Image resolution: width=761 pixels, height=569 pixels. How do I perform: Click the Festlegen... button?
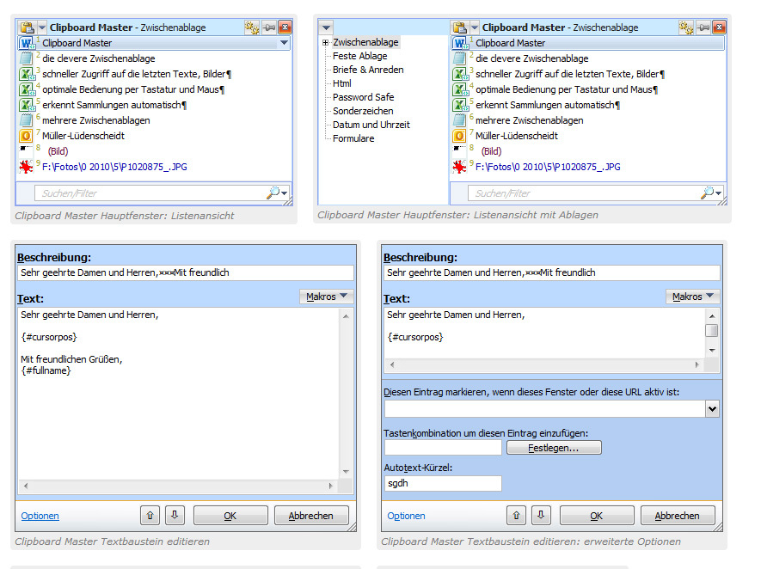point(554,448)
